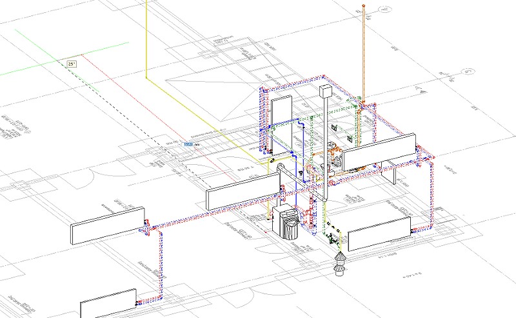The width and height of the screenshot is (516, 318).
Task: Select the square box atop the vertical flue
Action: click(x=327, y=91)
